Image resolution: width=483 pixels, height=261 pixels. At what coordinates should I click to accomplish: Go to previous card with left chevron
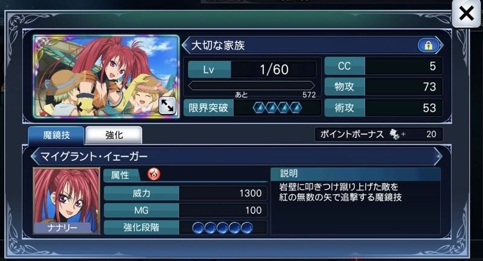186,45
